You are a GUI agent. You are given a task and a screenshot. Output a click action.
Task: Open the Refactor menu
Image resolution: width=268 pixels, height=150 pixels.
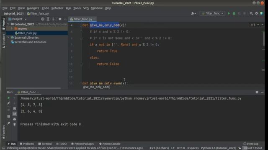point(57,8)
